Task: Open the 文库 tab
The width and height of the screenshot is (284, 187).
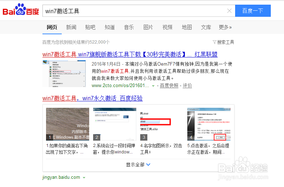Action: pos(206,27)
